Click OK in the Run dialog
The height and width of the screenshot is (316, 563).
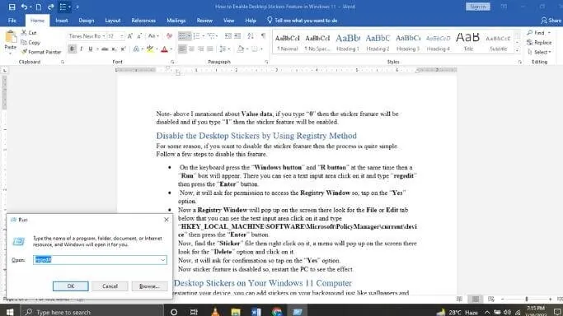[x=70, y=286]
